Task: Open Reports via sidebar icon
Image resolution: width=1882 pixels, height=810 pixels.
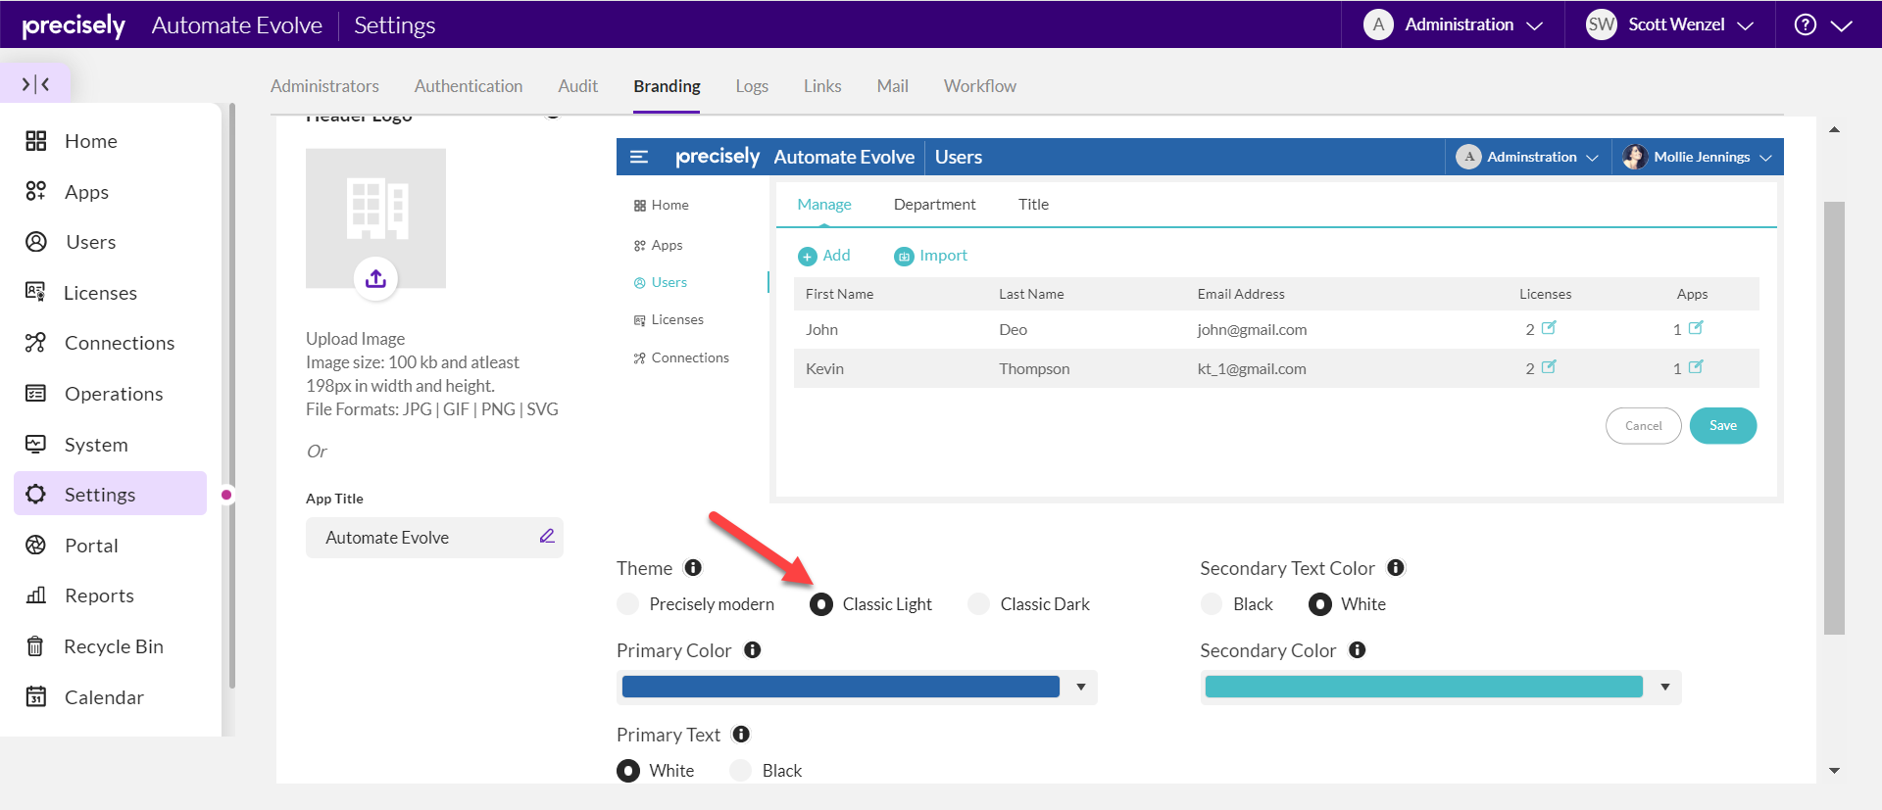Action: (36, 596)
